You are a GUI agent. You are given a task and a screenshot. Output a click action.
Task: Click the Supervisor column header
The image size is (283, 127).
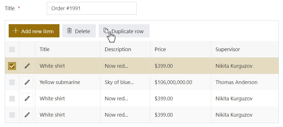tap(227, 49)
